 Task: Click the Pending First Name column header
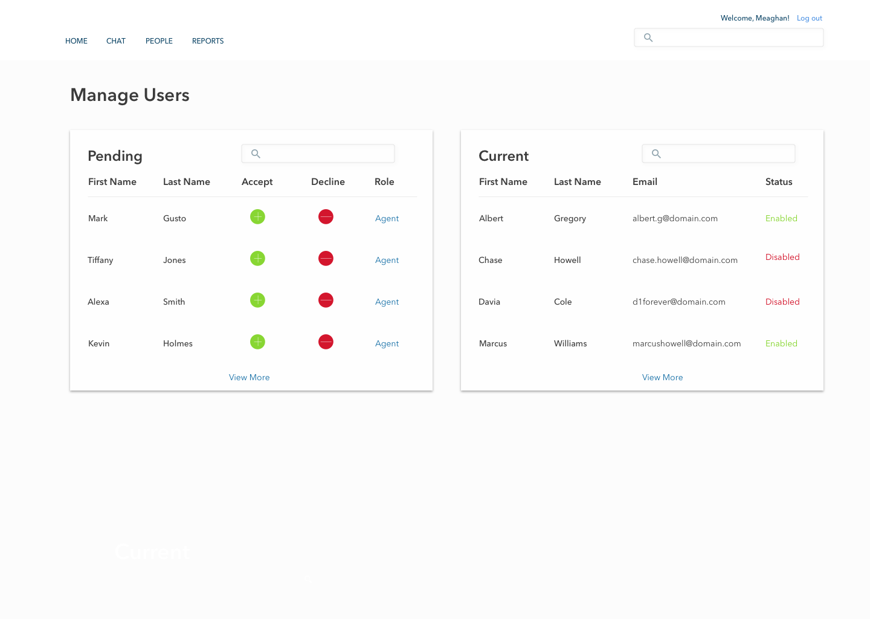(112, 182)
